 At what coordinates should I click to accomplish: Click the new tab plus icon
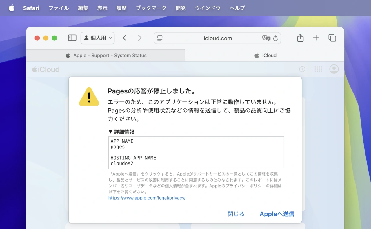316,38
